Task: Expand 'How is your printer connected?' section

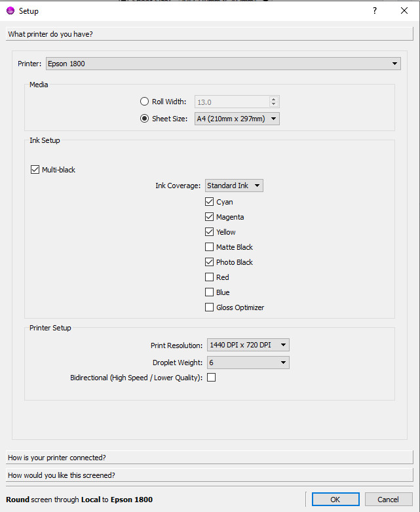Action: pyautogui.click(x=210, y=457)
